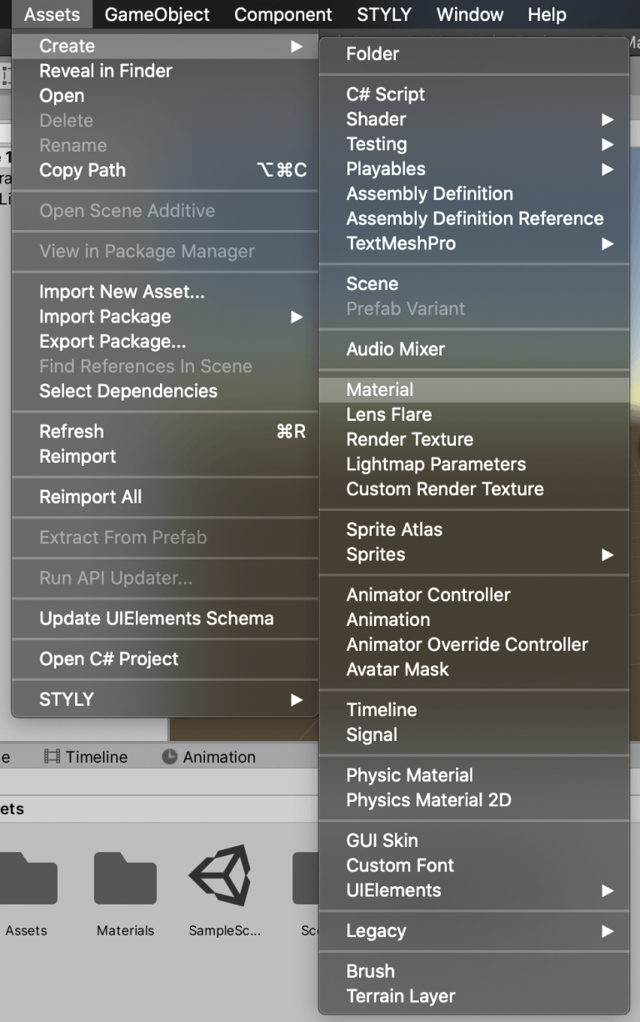Create a new C# Script
This screenshot has width=640, height=1022.
tap(386, 94)
